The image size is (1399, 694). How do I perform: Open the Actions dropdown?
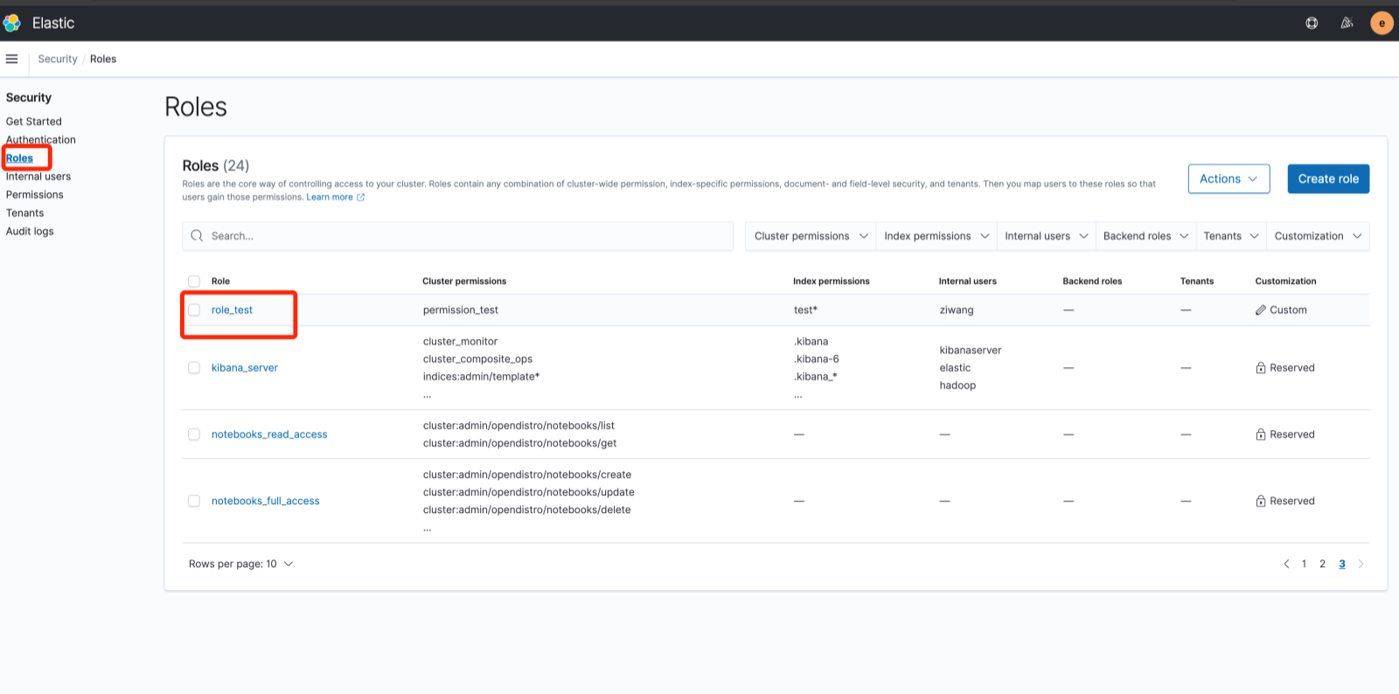1228,178
